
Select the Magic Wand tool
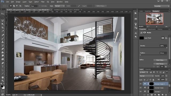[x=3, y=24]
